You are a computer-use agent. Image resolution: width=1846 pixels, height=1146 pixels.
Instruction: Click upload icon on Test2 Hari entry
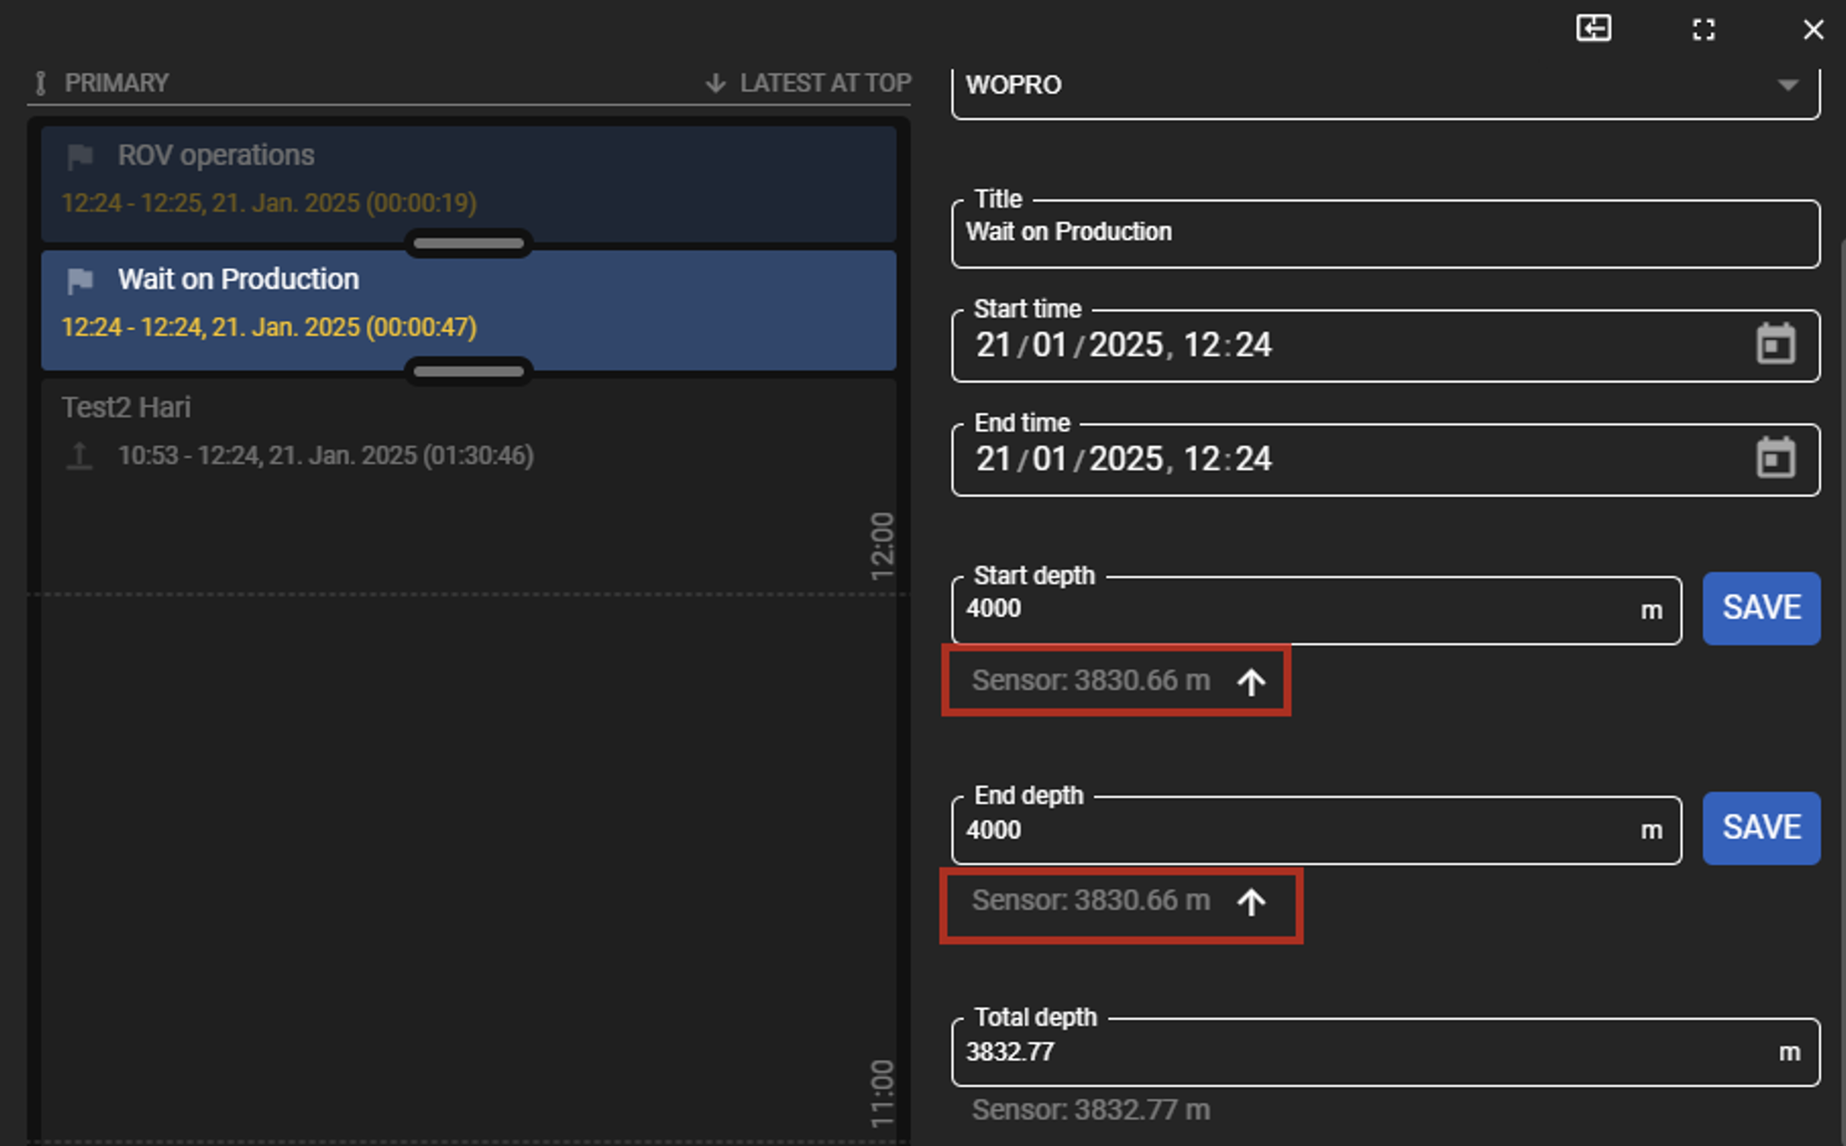[x=79, y=456]
